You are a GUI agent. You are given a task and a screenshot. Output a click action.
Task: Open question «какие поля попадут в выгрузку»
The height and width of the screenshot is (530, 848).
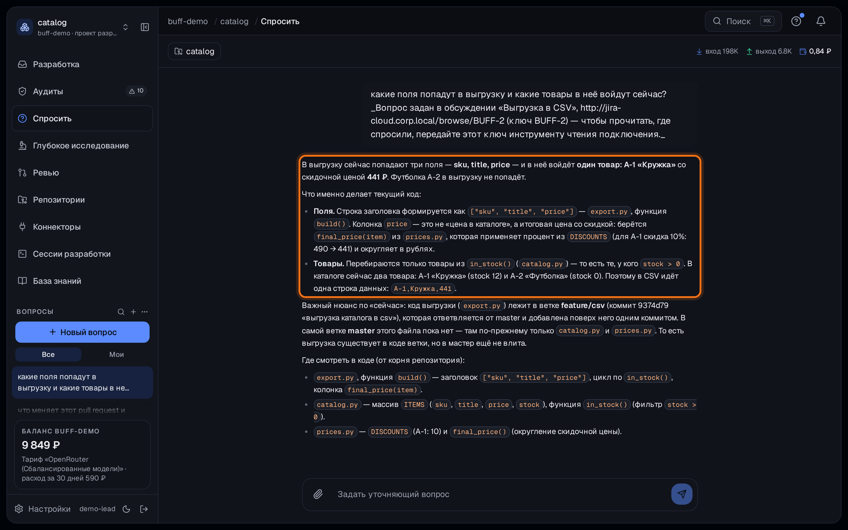tap(82, 382)
